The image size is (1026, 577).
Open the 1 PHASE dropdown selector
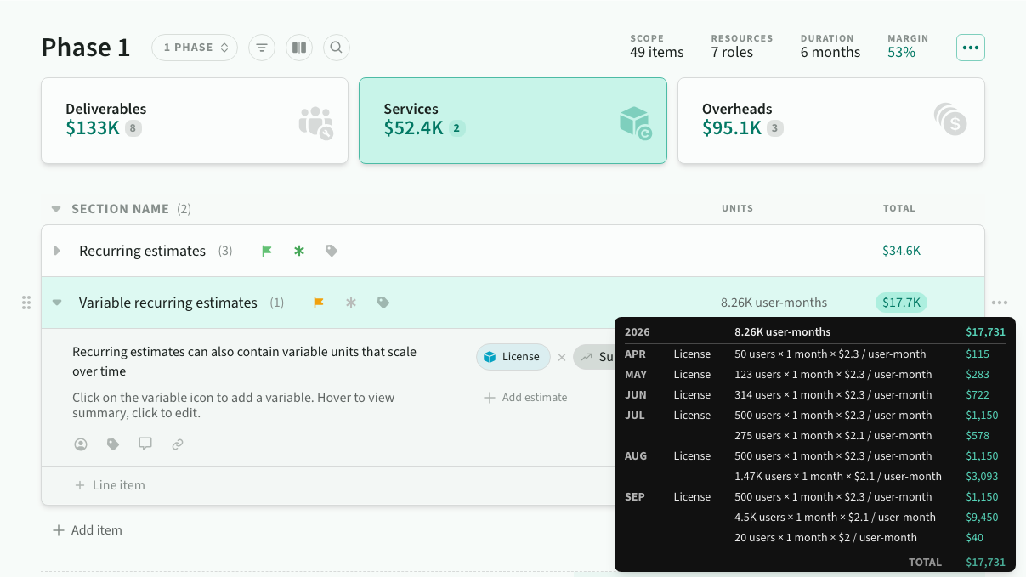(x=196, y=48)
